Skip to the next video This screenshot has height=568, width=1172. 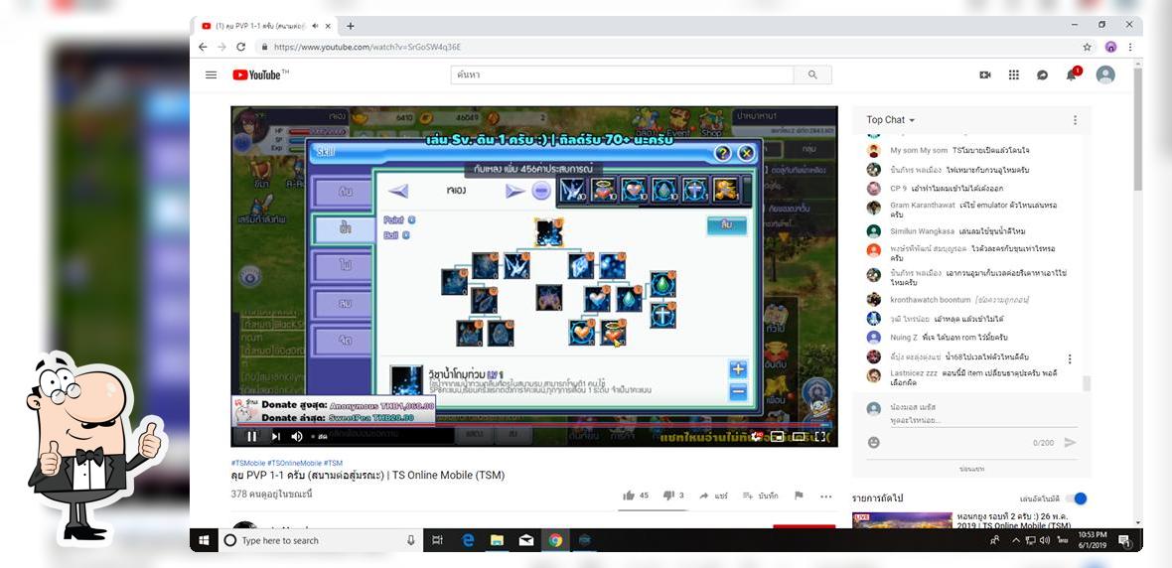pyautogui.click(x=276, y=437)
